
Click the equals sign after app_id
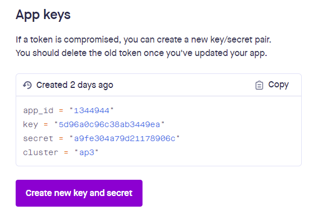(x=61, y=111)
